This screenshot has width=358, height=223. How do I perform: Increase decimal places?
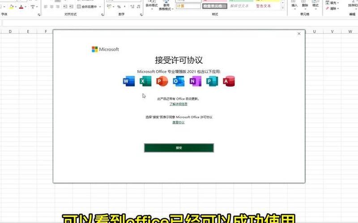132,7
